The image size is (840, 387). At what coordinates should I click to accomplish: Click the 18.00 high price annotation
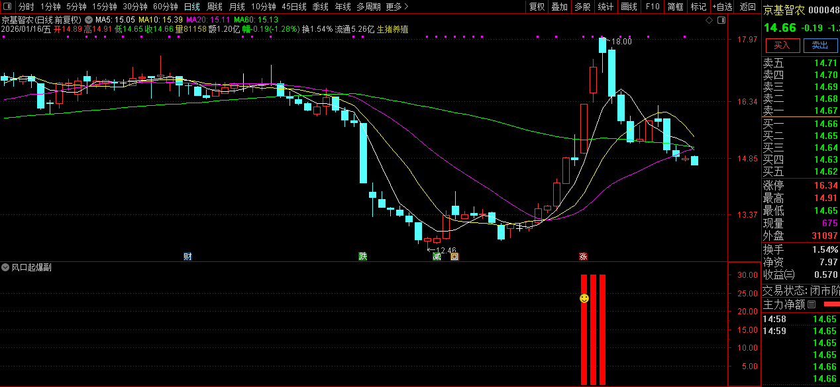621,42
